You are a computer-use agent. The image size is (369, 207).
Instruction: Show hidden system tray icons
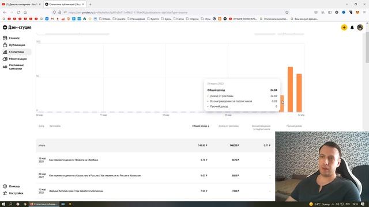[x=333, y=204]
